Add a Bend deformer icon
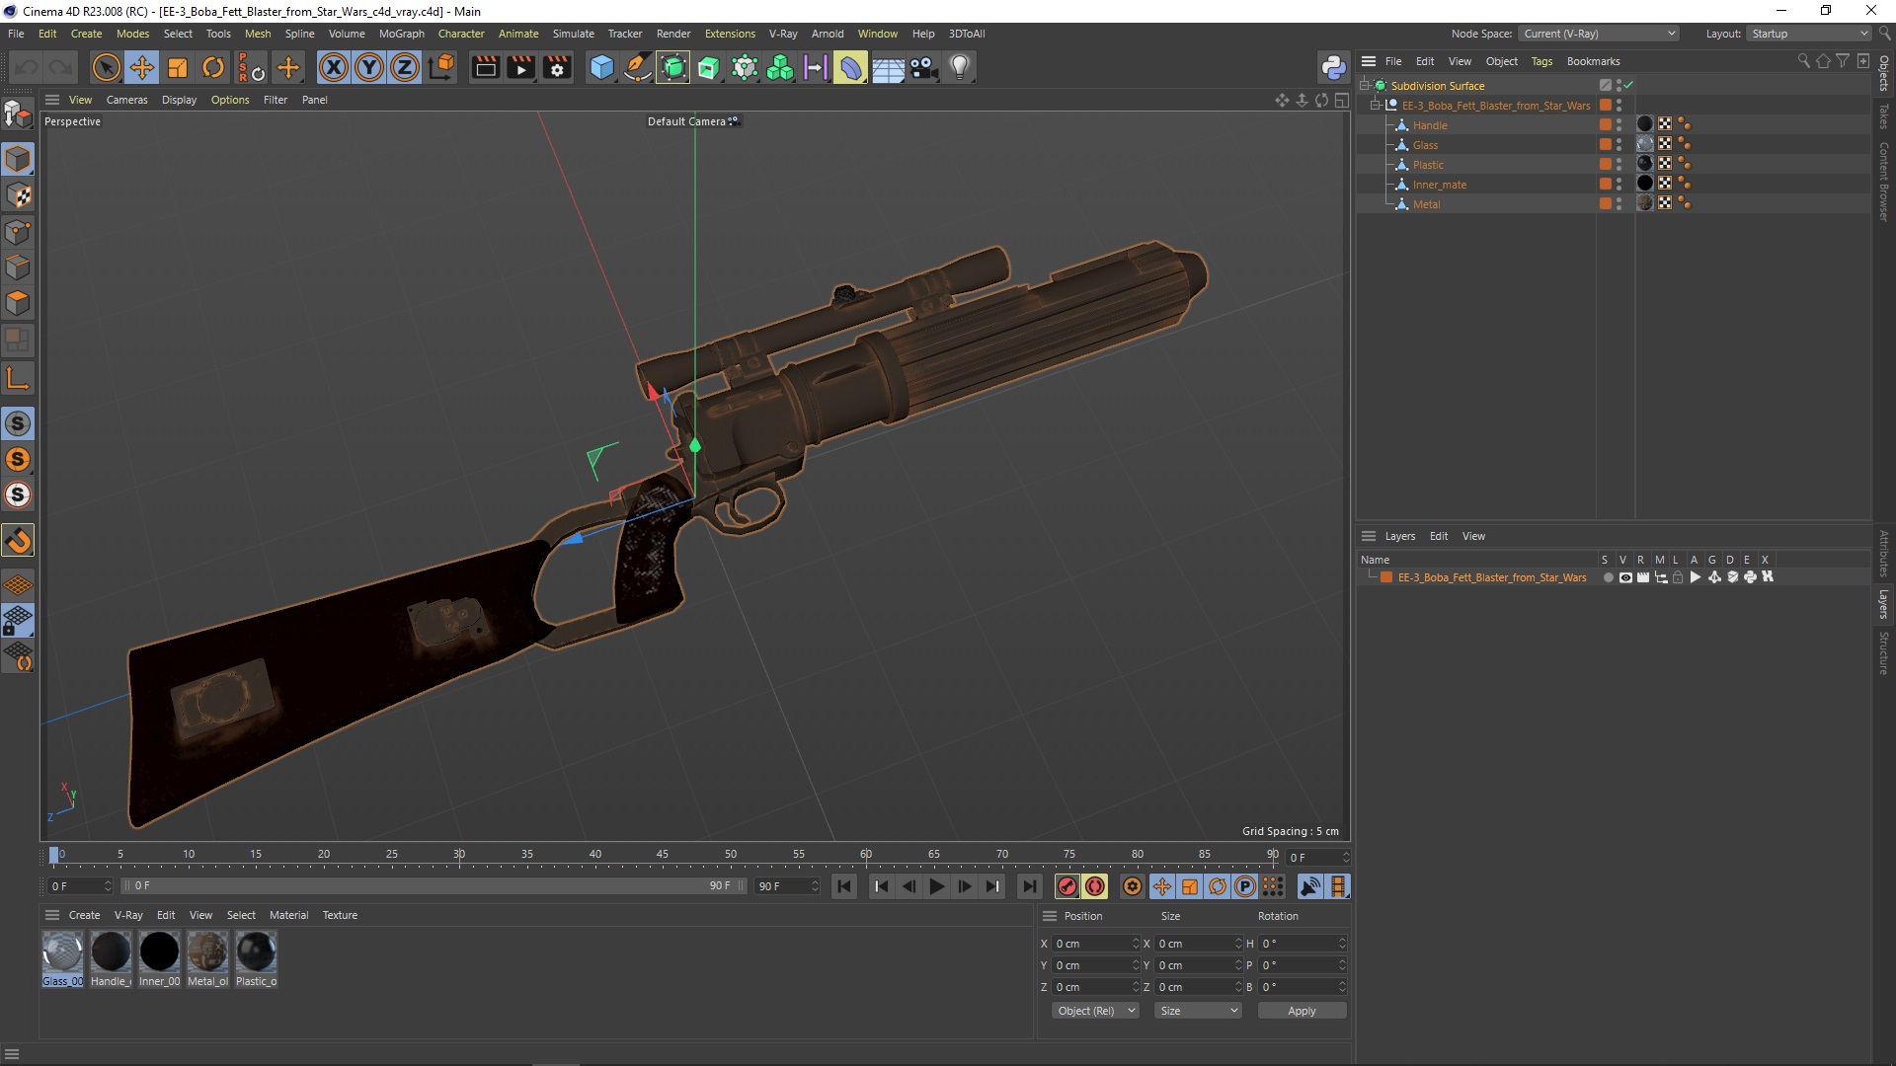 (851, 67)
